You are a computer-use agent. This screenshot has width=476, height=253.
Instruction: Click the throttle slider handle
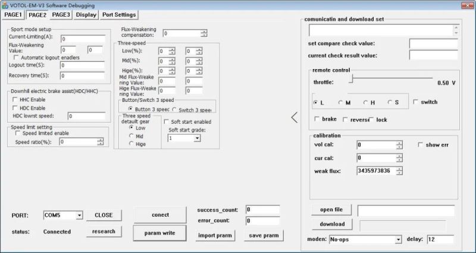click(x=351, y=79)
